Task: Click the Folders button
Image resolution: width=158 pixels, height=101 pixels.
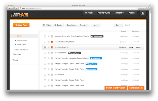Action: (x=47, y=25)
